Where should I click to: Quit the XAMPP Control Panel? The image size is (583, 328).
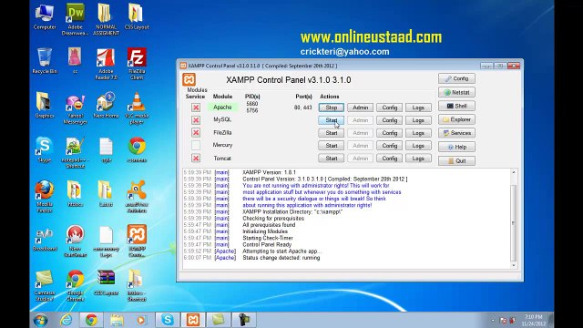pos(456,160)
